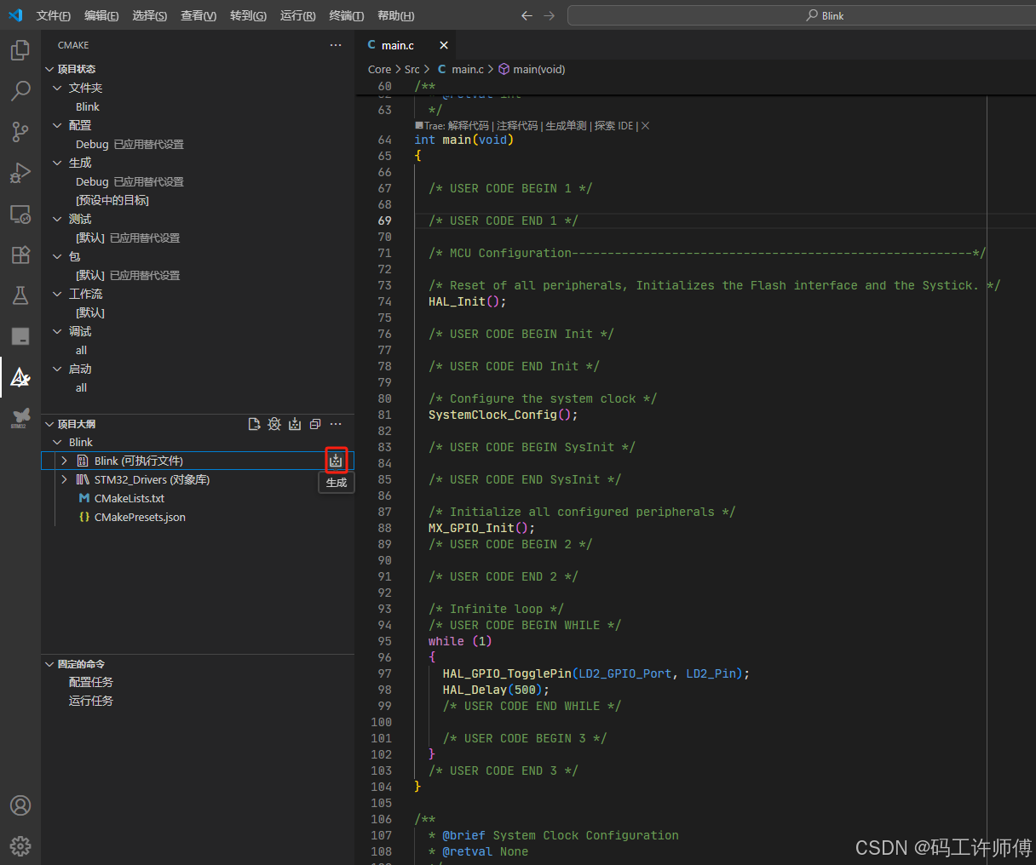The image size is (1036, 865).
Task: Collapse the 调试 node
Action: (57, 331)
